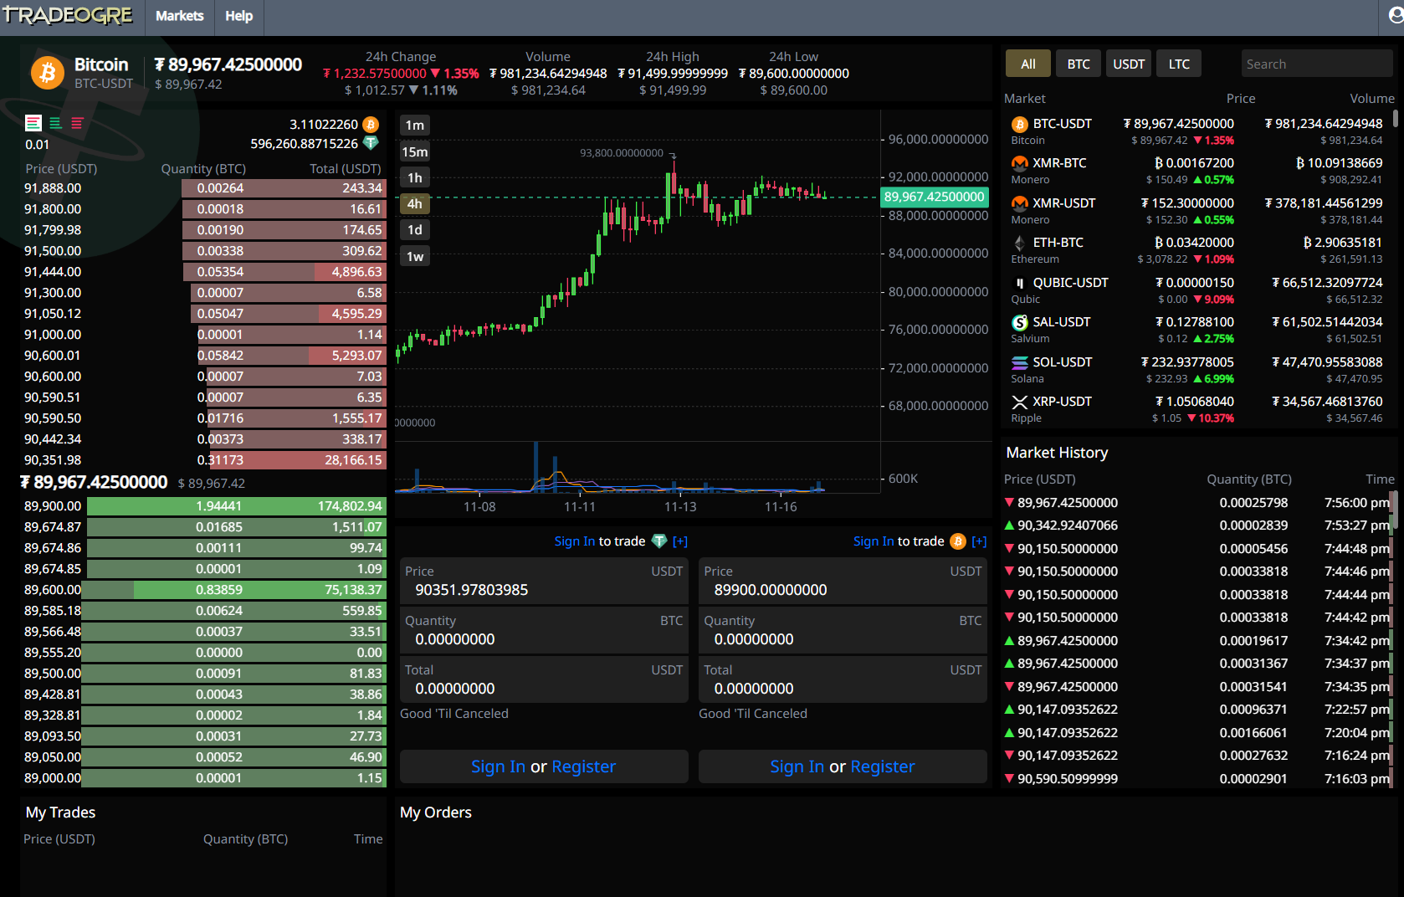Click Sign In link in buy panel button

(x=498, y=766)
